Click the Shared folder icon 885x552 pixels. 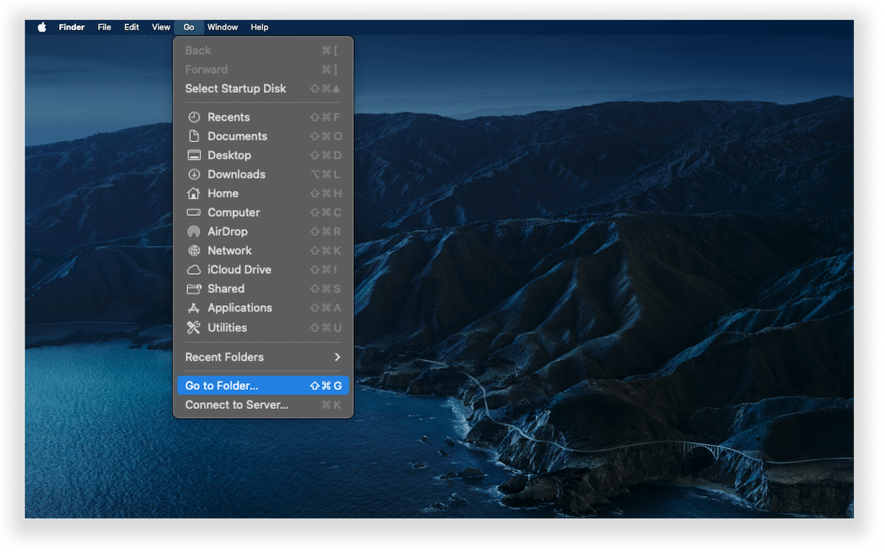coord(194,289)
